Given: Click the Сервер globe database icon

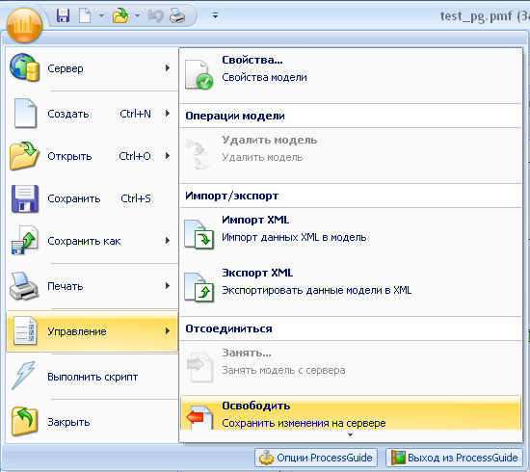Looking at the screenshot, I should click(25, 67).
